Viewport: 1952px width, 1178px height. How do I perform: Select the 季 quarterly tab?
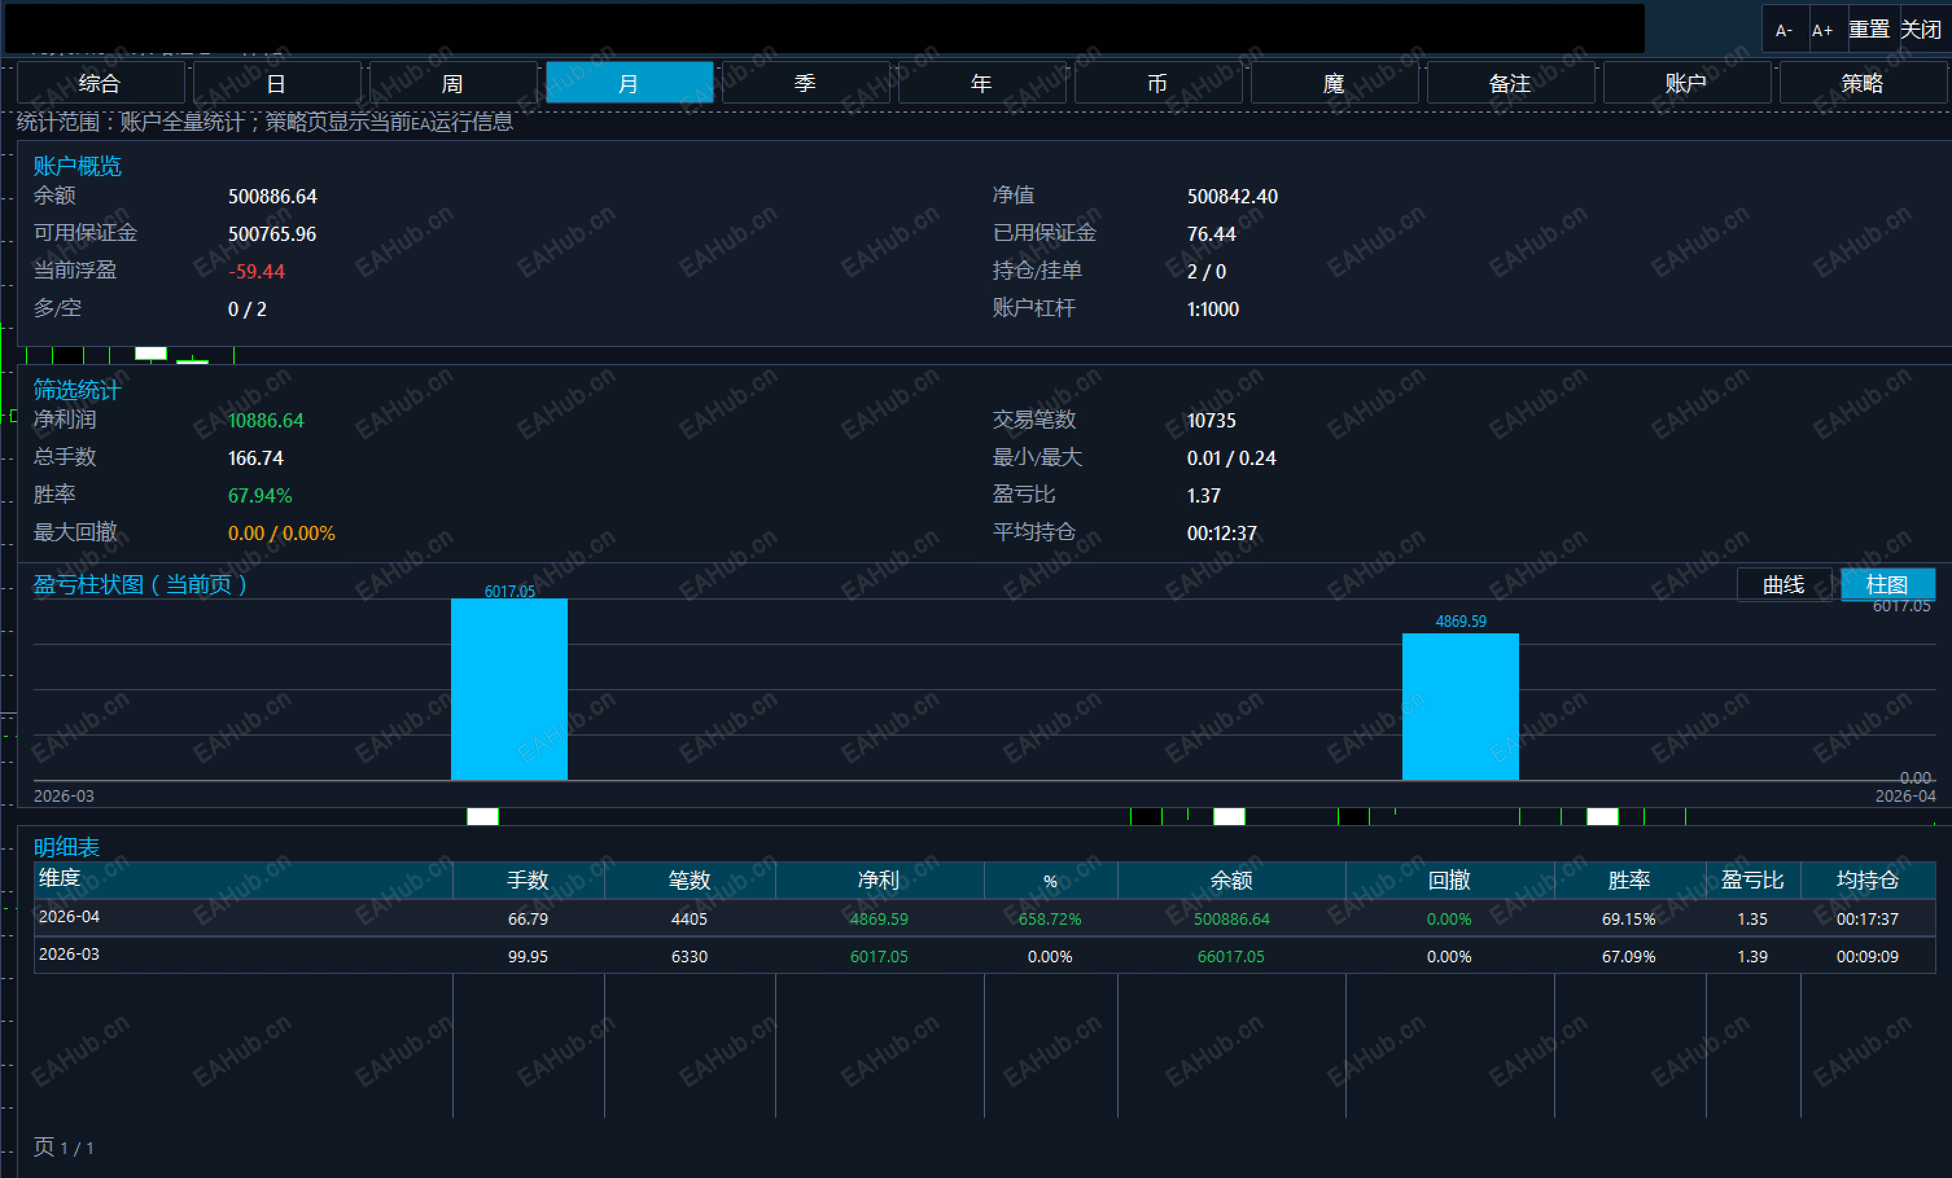point(806,83)
